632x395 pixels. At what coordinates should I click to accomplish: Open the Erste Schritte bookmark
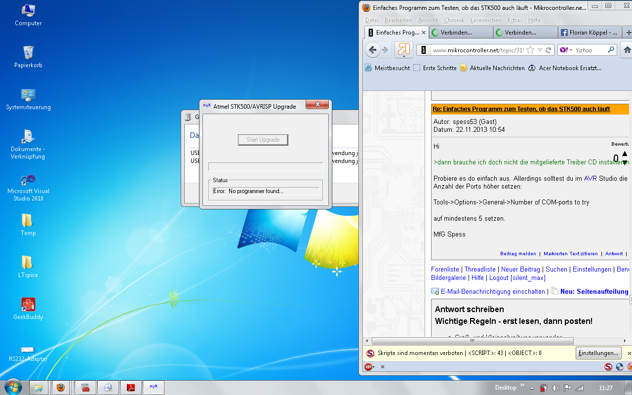coord(435,68)
